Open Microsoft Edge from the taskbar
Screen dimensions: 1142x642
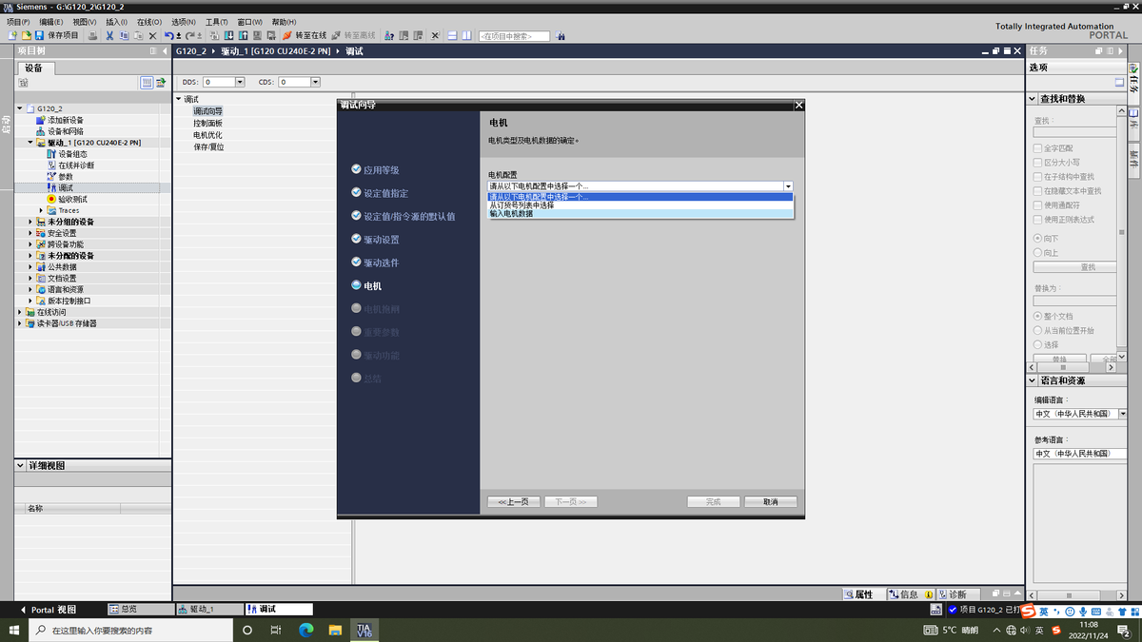point(306,630)
